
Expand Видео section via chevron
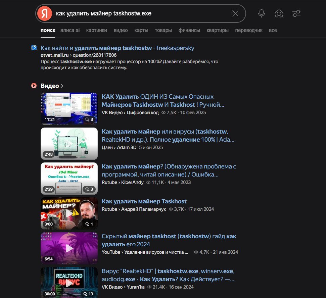pos(62,86)
